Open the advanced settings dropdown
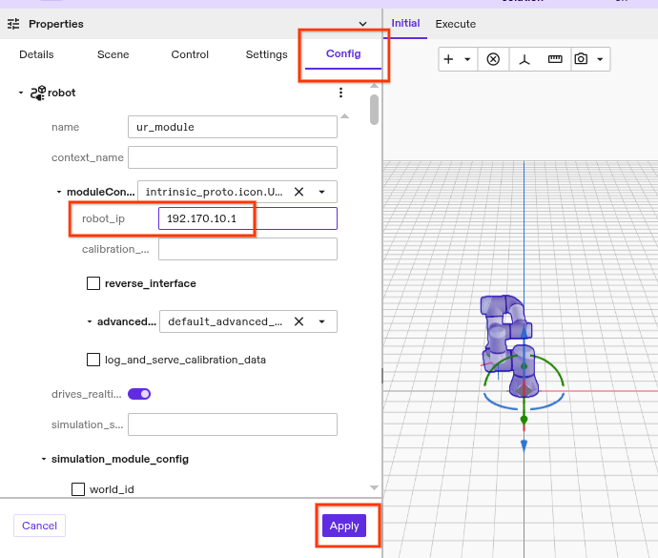The image size is (658, 558). [322, 321]
